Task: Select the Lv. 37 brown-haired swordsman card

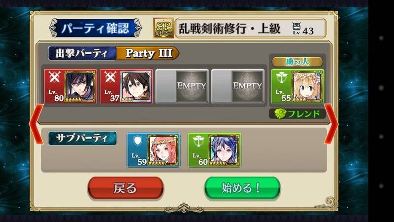Action: pos(126,86)
